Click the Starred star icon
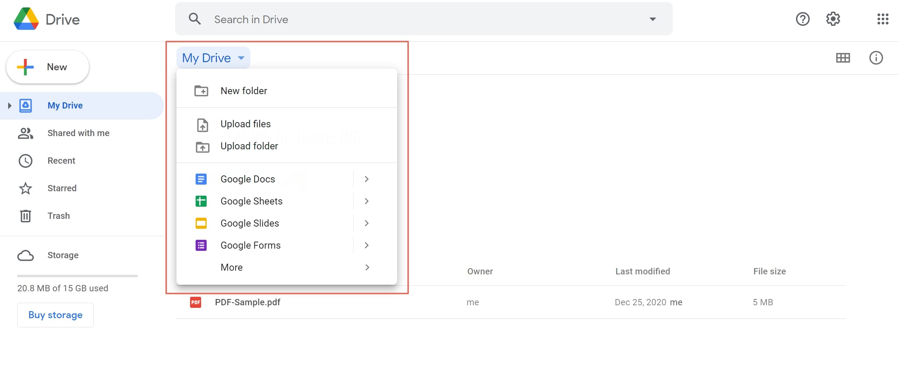 25,188
